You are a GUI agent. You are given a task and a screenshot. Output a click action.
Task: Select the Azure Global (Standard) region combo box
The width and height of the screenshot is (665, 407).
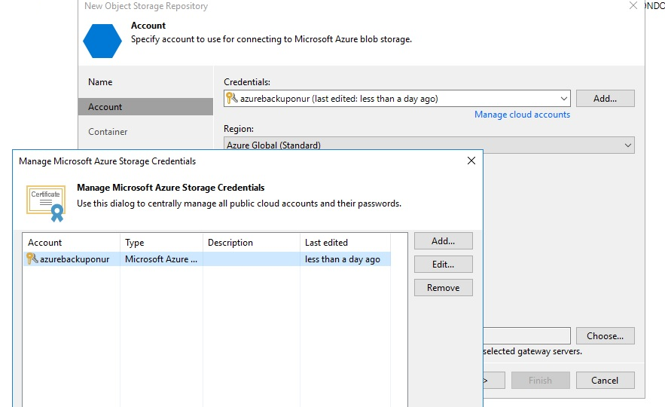coord(429,145)
